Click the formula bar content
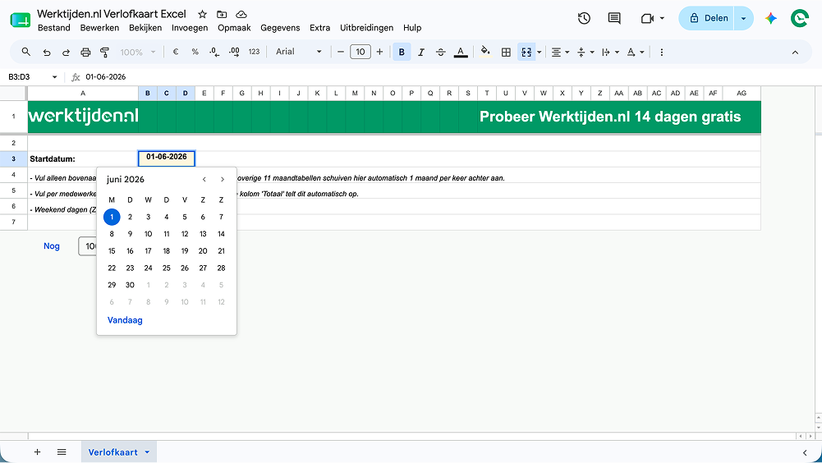This screenshot has width=822, height=463. click(x=105, y=76)
